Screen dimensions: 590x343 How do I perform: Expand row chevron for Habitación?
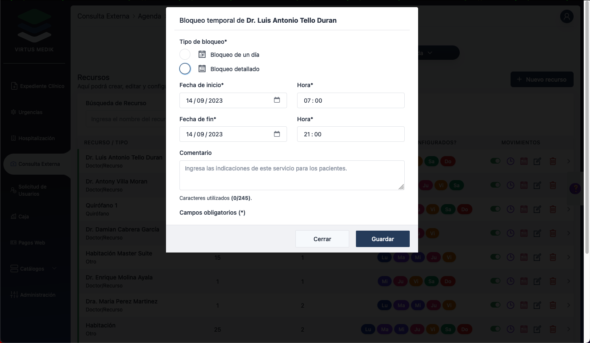[569, 329]
